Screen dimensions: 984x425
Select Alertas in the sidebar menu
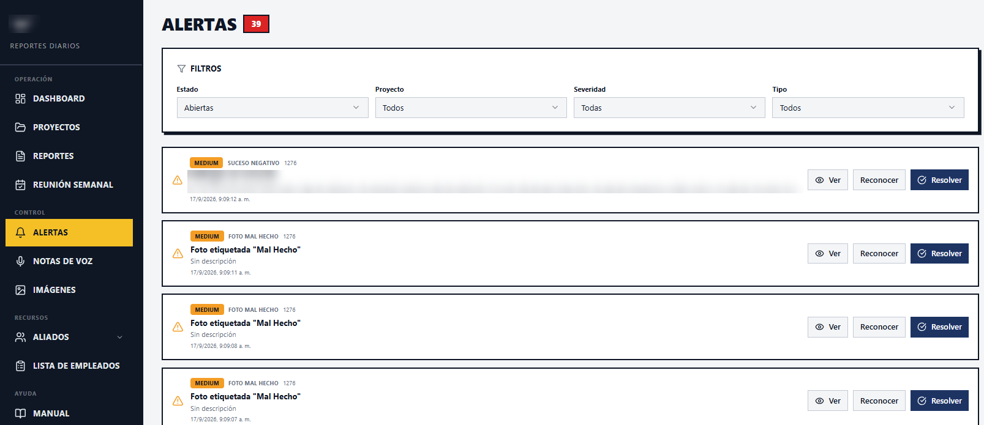tap(69, 232)
